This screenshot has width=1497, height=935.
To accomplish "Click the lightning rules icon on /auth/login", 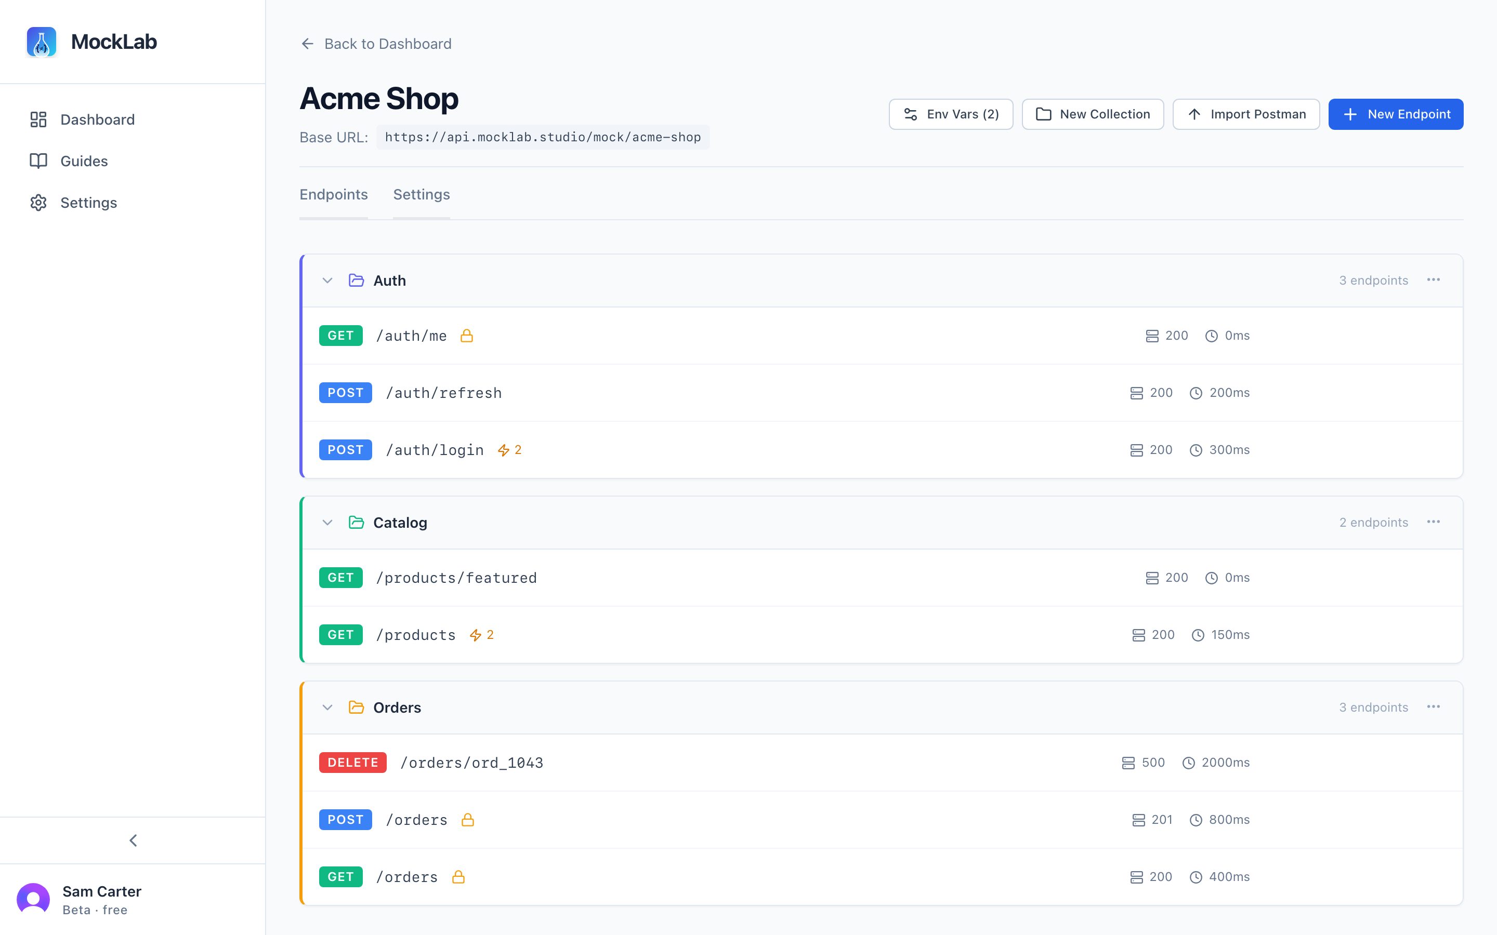I will 504,450.
